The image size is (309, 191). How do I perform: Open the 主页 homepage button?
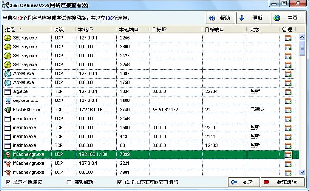[x=288, y=18]
